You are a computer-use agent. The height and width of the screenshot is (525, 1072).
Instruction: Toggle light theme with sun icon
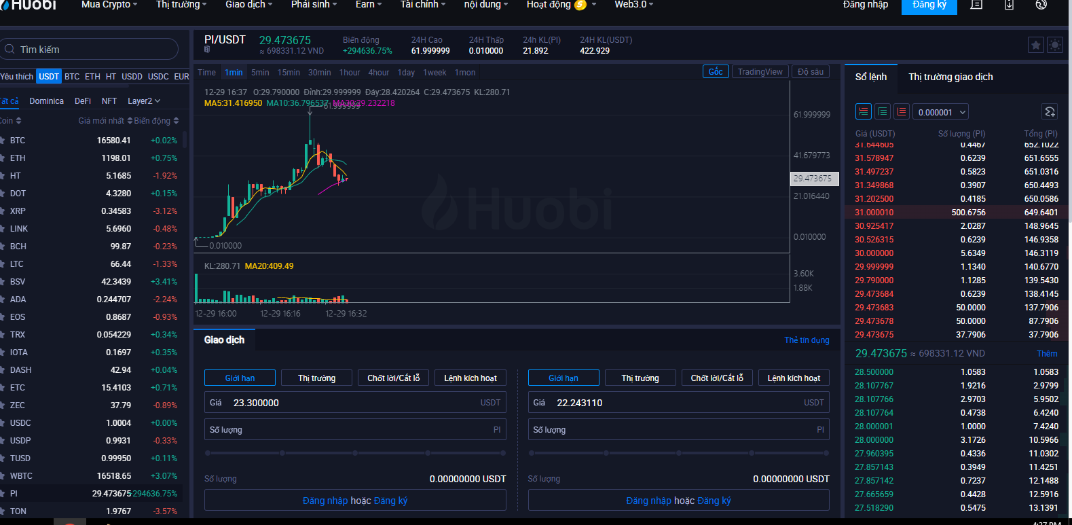[x=1055, y=45]
